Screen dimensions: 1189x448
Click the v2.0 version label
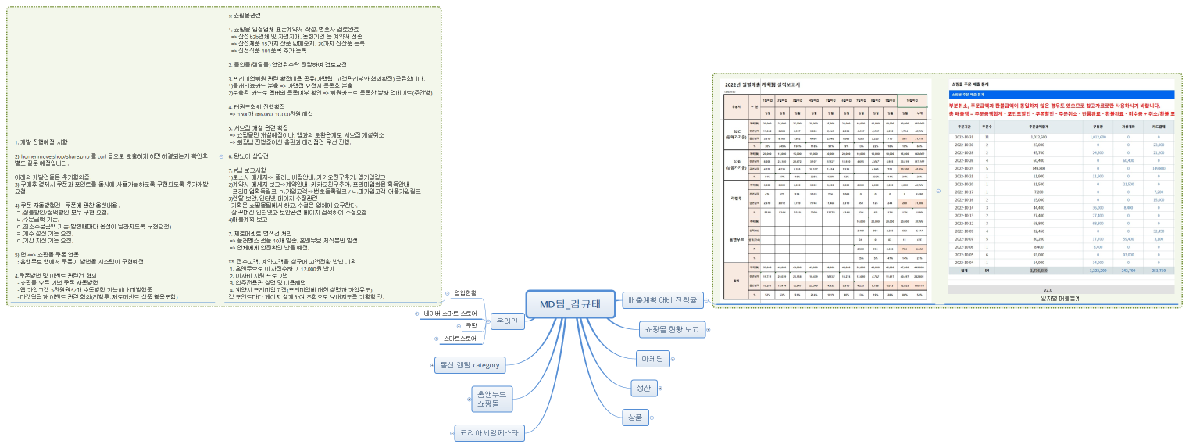1048,289
